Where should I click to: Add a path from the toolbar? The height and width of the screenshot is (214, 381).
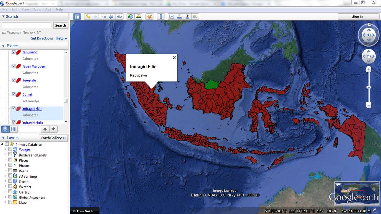click(104, 16)
